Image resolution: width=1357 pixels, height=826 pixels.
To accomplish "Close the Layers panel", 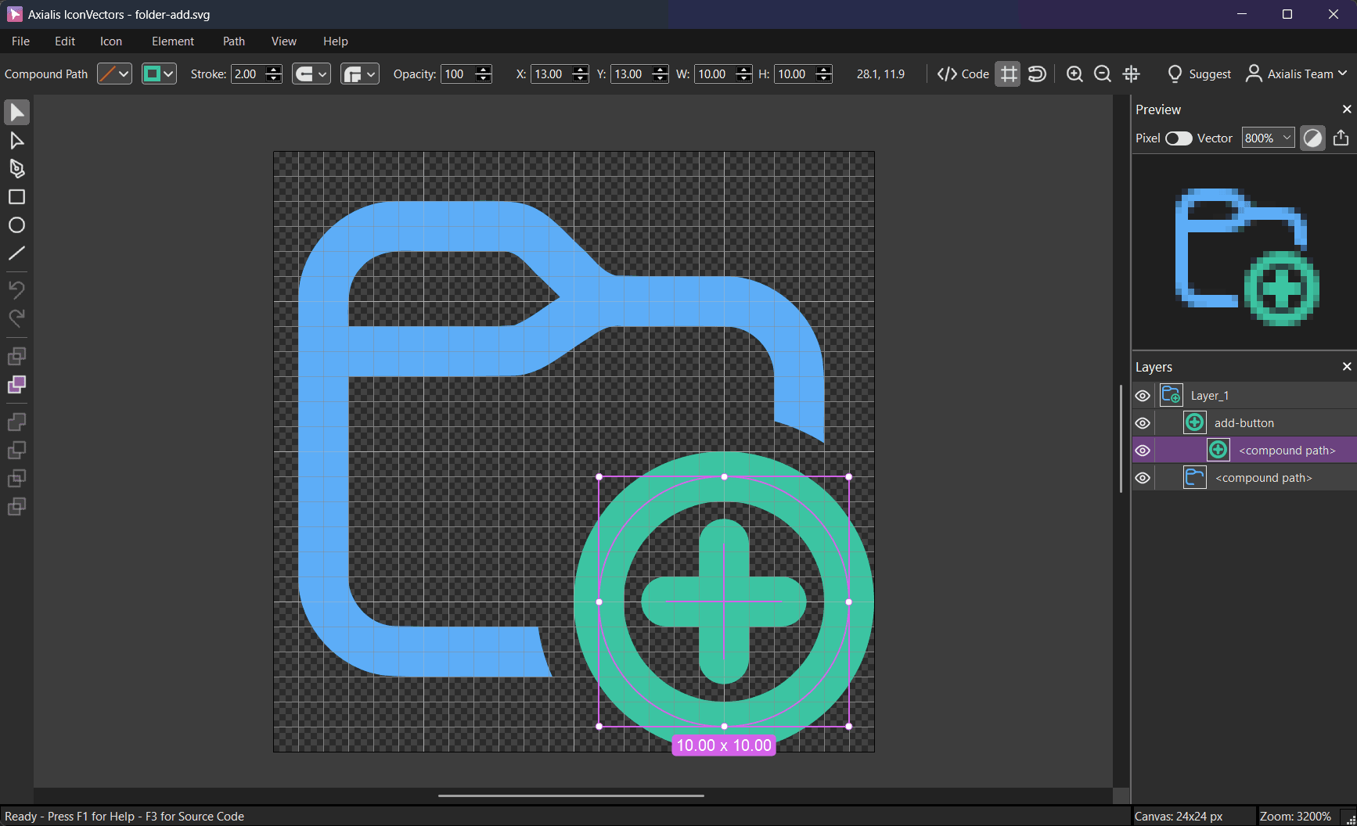I will (x=1347, y=366).
